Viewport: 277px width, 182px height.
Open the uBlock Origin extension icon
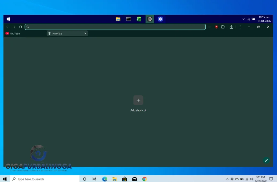click(x=216, y=27)
